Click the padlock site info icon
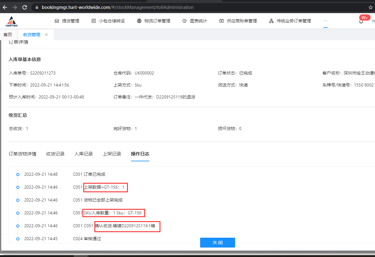Viewport: 375px width, 257px height. tap(37, 7)
